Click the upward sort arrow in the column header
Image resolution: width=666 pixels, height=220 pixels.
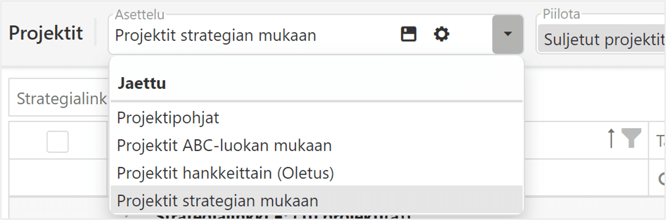coord(611,139)
